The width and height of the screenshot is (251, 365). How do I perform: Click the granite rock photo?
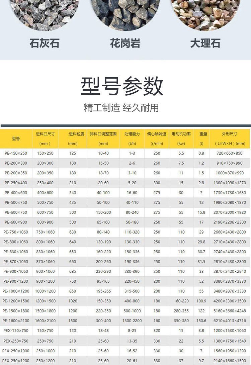(x=125, y=13)
